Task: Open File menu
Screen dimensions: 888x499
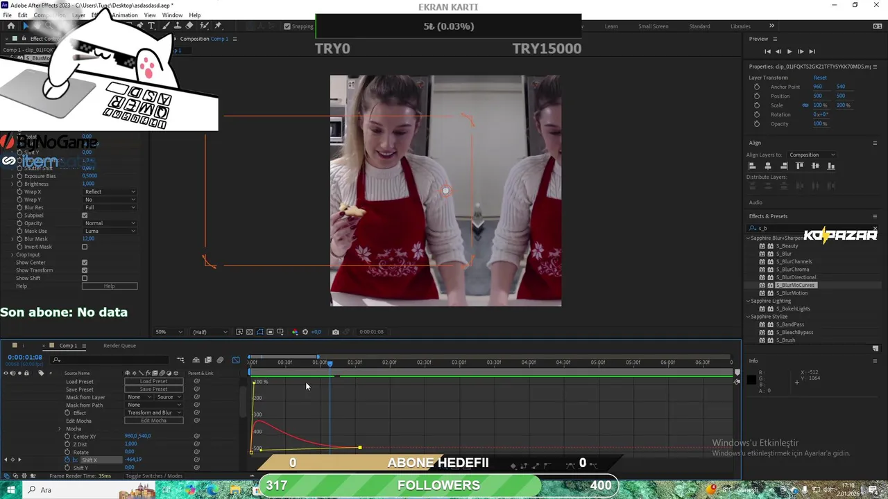Action: 8,15
